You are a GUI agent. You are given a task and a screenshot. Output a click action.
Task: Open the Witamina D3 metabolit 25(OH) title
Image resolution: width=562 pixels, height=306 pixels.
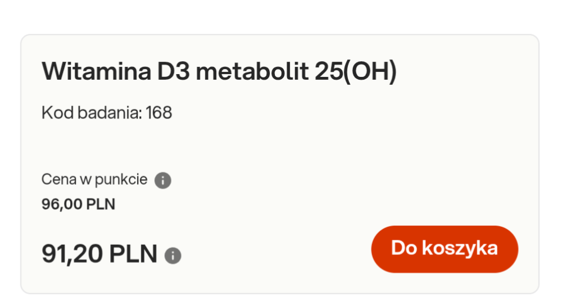(219, 71)
